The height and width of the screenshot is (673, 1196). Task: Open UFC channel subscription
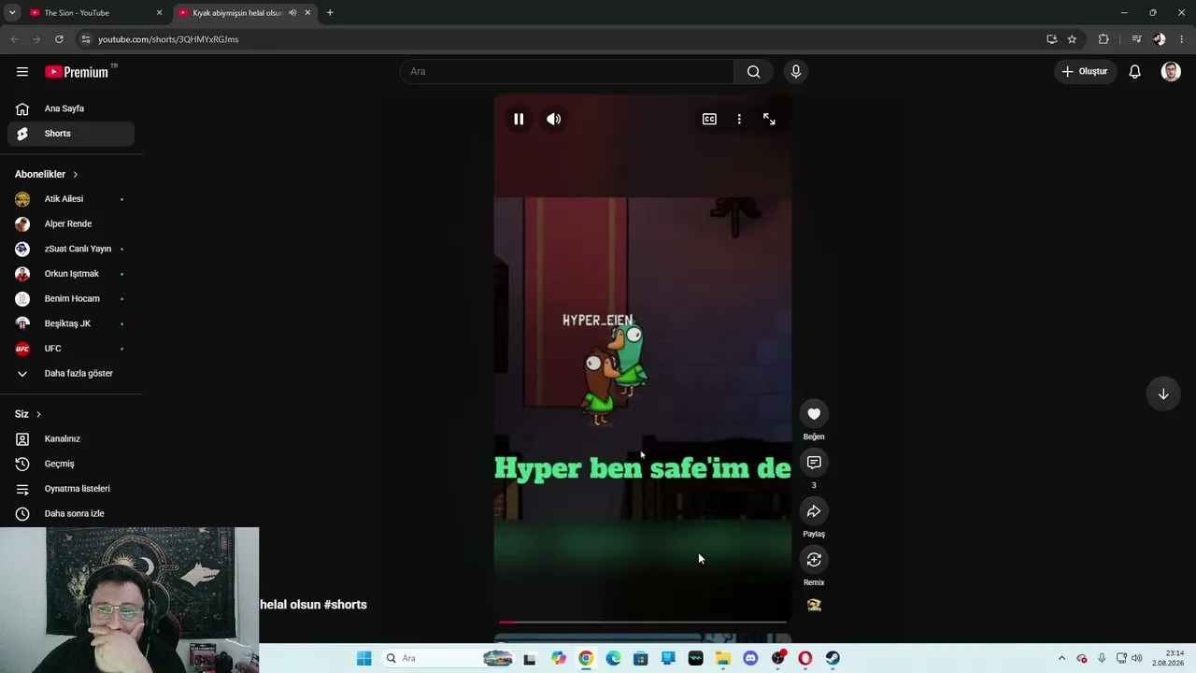(x=71, y=349)
